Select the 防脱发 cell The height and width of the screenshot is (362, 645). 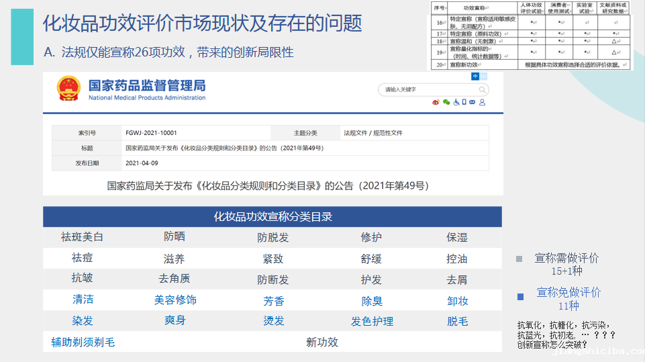pos(272,238)
